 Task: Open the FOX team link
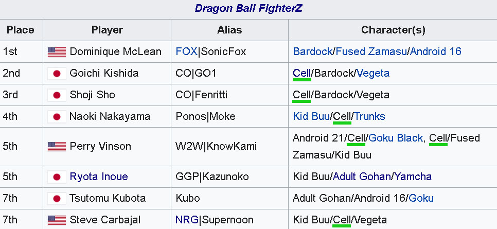186,51
